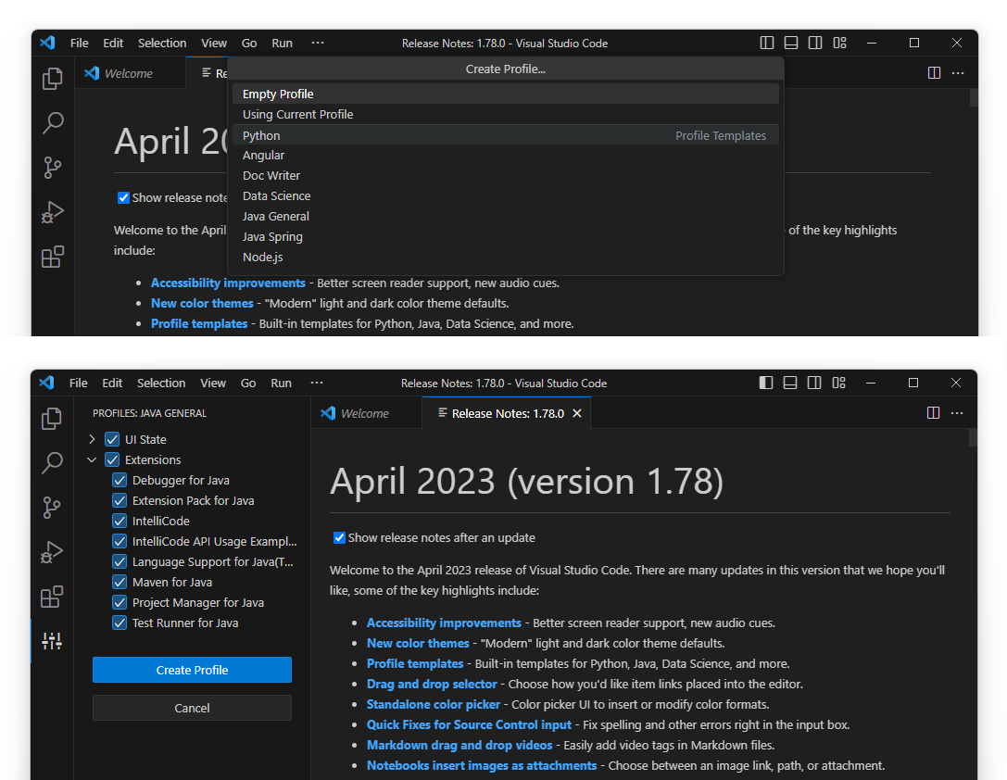Viewport: 1007px width, 780px height.
Task: Close the Release Notes: 1.78.0 tab
Action: point(577,413)
